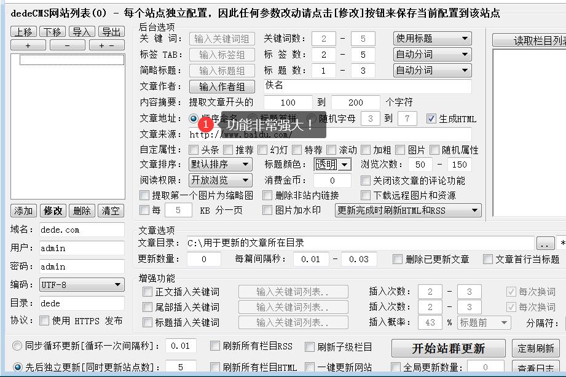The image size is (566, 377).
Task: Check 删除非站内链接
Action: 267,195
